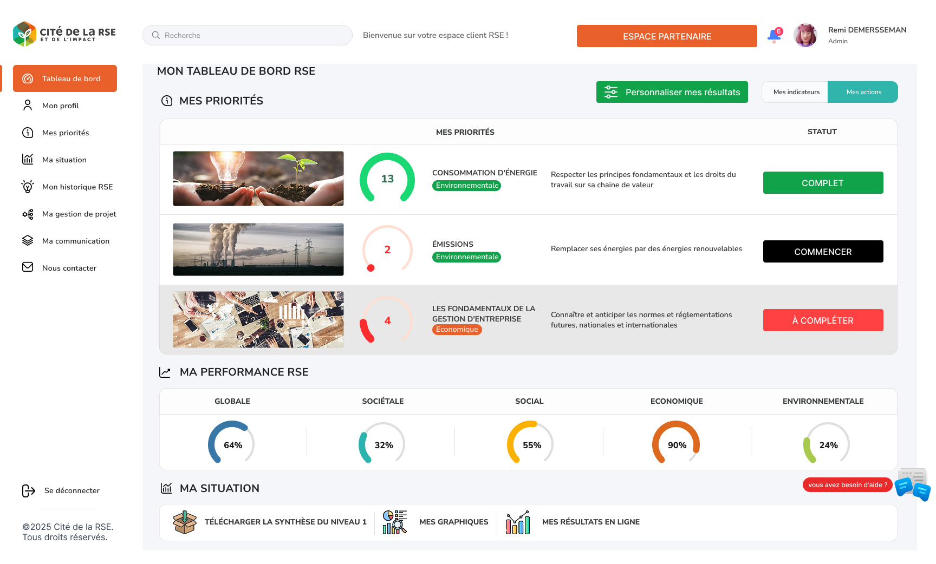The height and width of the screenshot is (564, 936).
Task: Click the ESPACE PARTENAIRE button
Action: pyautogui.click(x=667, y=36)
